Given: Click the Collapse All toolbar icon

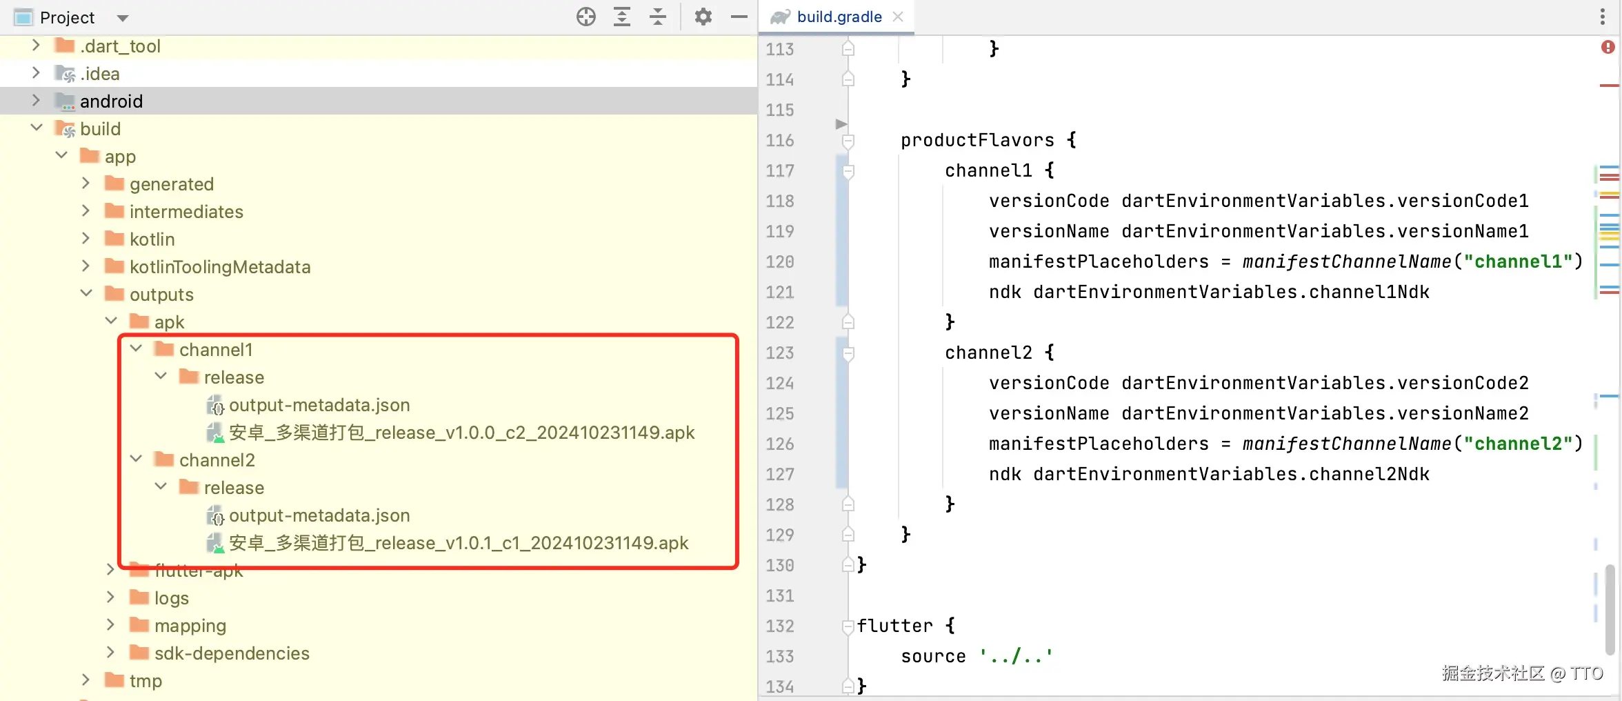Looking at the screenshot, I should 658,17.
